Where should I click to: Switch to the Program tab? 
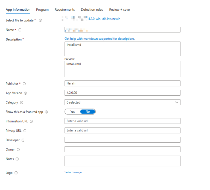(x=42, y=10)
